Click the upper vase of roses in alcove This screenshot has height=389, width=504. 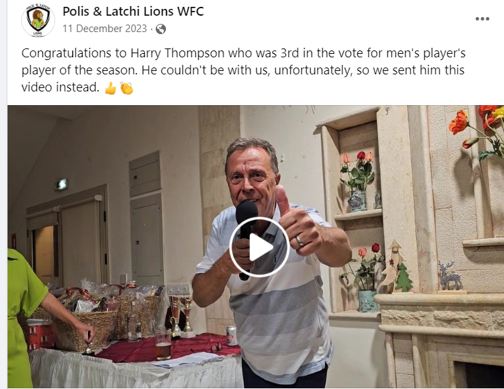[359, 181]
